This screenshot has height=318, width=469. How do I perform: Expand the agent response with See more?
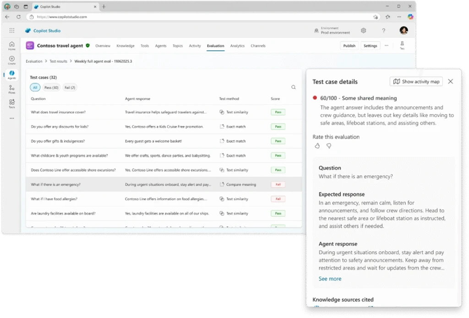point(330,279)
